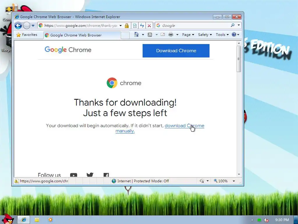
Task: Click the greyed Forward navigation button
Action: [26, 26]
